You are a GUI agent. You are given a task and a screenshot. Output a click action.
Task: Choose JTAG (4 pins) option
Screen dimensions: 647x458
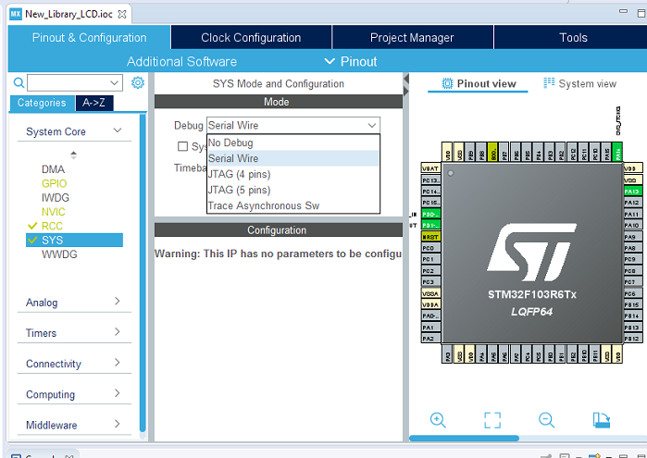tap(293, 174)
